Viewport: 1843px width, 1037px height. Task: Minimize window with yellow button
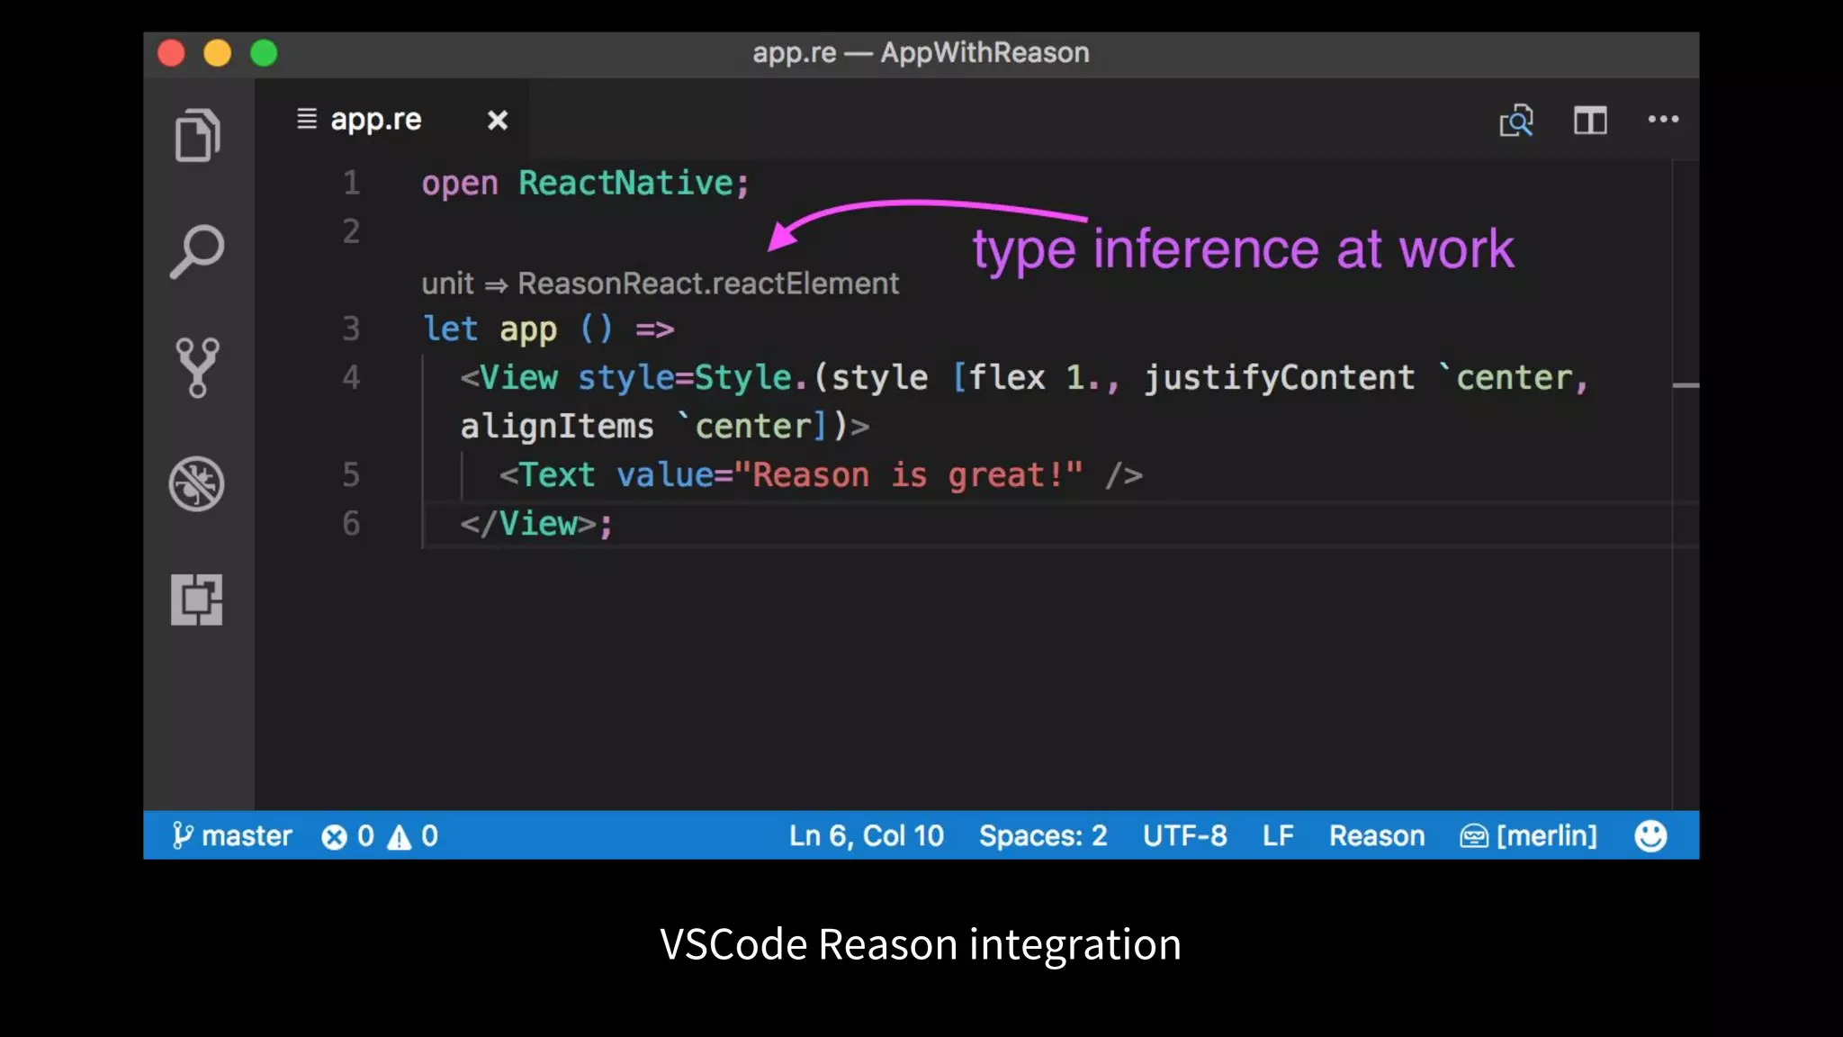(x=218, y=53)
